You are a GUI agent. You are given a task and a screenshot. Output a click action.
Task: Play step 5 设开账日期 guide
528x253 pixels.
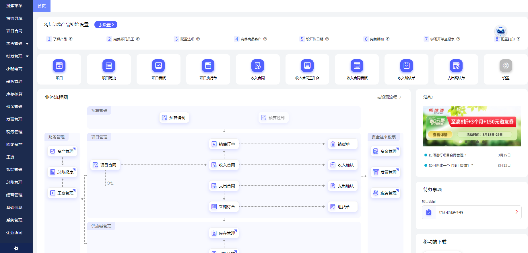[327, 39]
